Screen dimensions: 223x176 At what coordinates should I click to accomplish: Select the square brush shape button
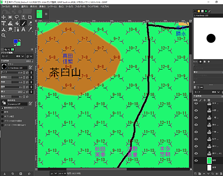point(204,62)
